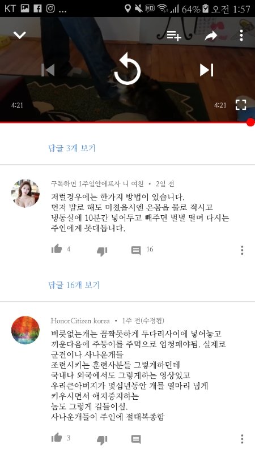Click the red progress bar scrubber dot

pyautogui.click(x=251, y=122)
